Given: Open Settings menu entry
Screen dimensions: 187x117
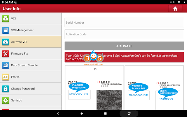Looking at the screenshot, I should (x=31, y=100).
